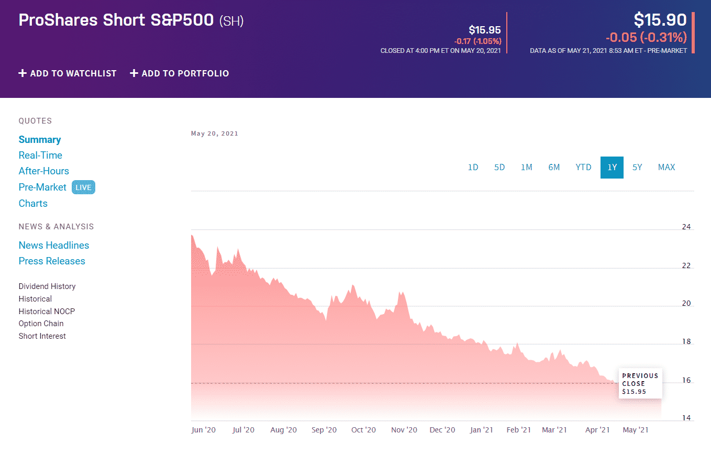
Task: Click the May '21 axis label
Action: tap(636, 430)
